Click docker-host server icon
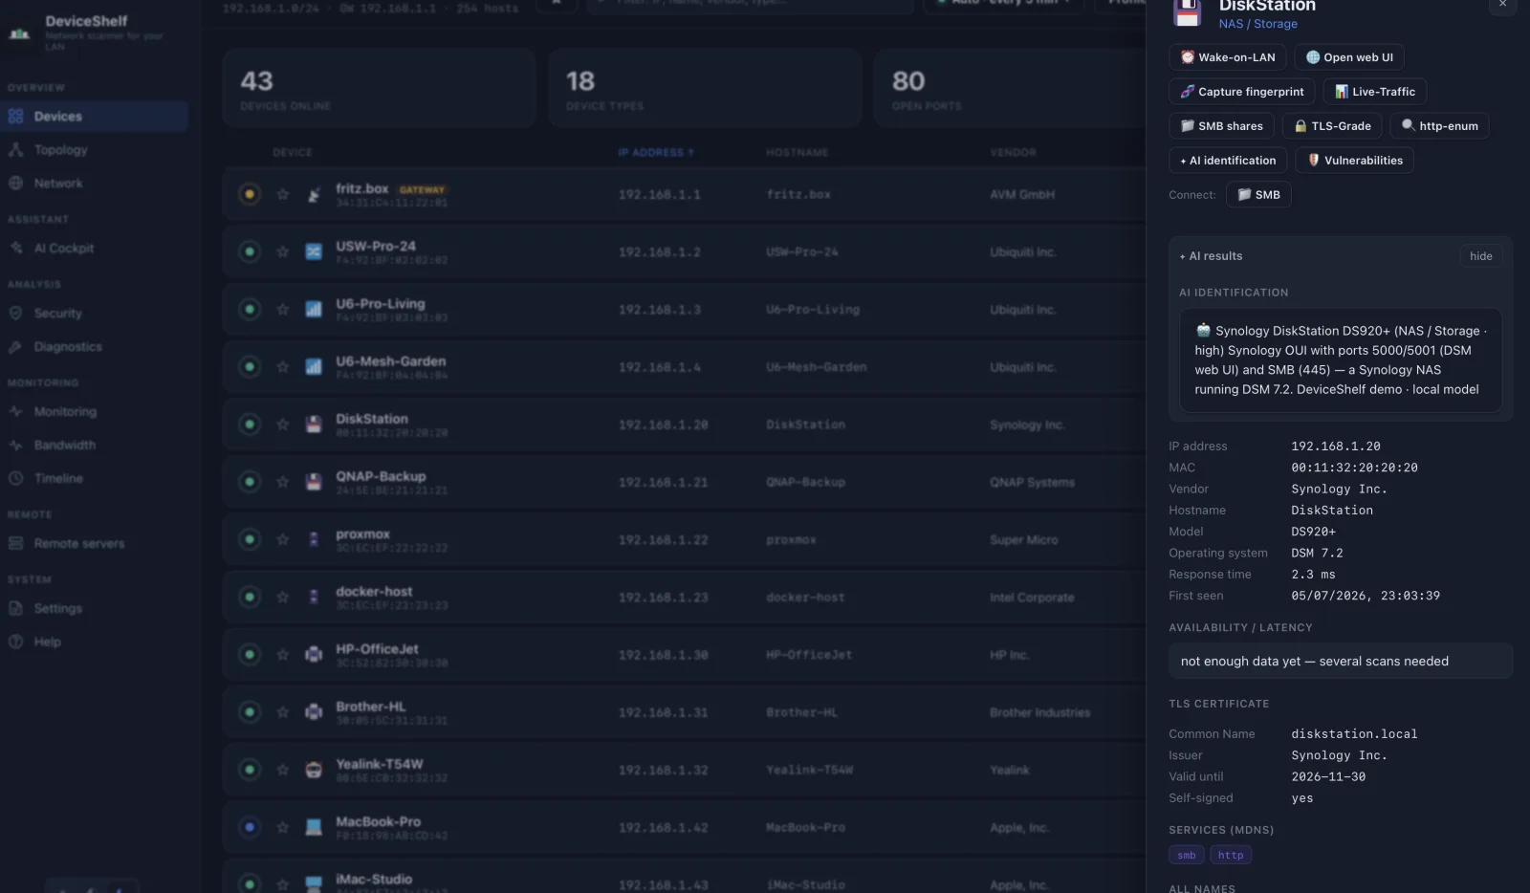The width and height of the screenshot is (1530, 893). [x=314, y=598]
